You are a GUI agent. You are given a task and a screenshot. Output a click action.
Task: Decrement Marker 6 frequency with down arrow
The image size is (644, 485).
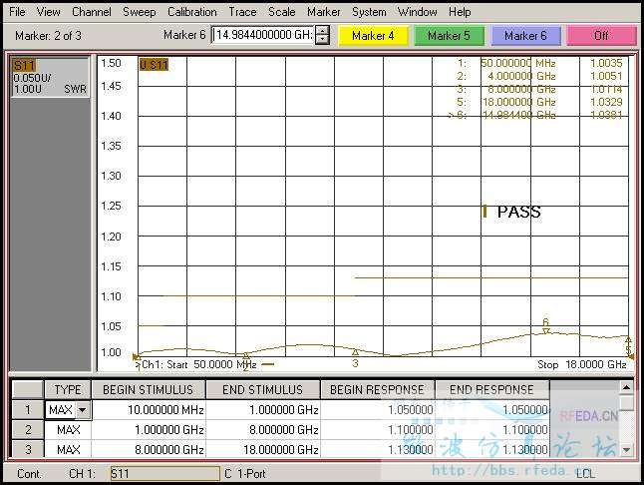tap(323, 40)
